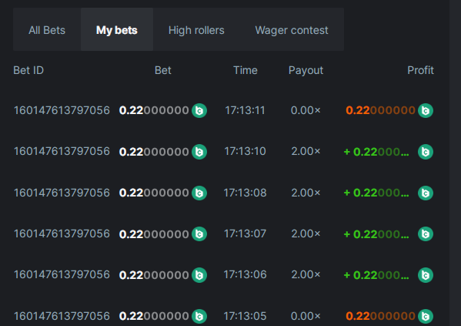Click the profit coin icon in the 17:13:07 row
461x326 pixels.
coord(426,234)
